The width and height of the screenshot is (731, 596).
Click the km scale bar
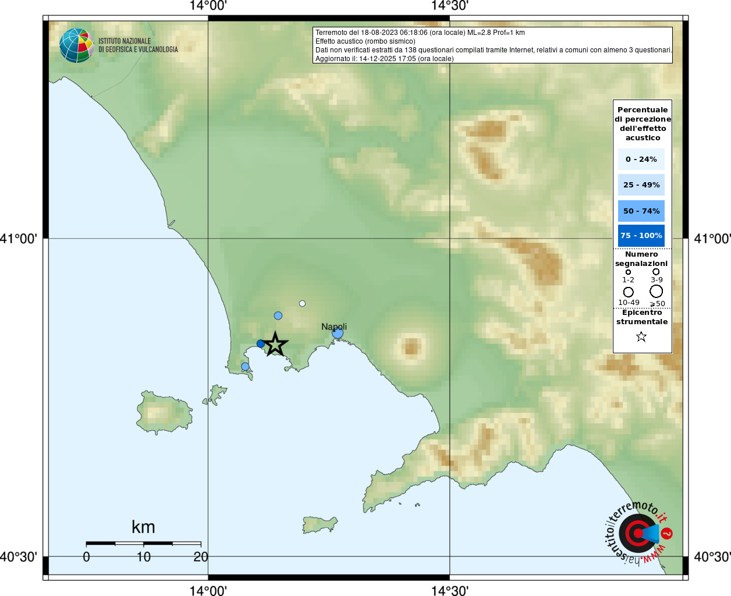(x=143, y=543)
